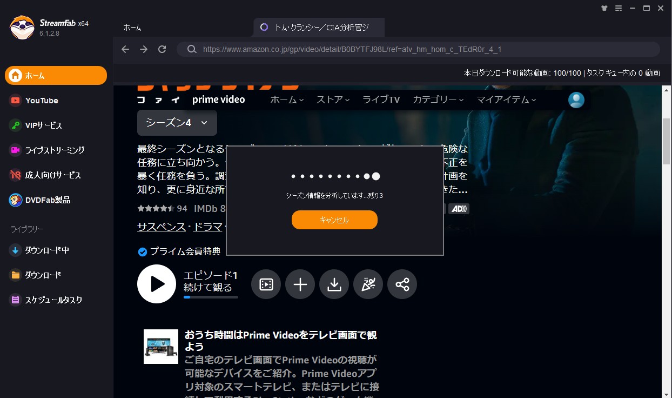This screenshot has height=398, width=672.
Task: Click the episode watch progress bar
Action: point(211,297)
